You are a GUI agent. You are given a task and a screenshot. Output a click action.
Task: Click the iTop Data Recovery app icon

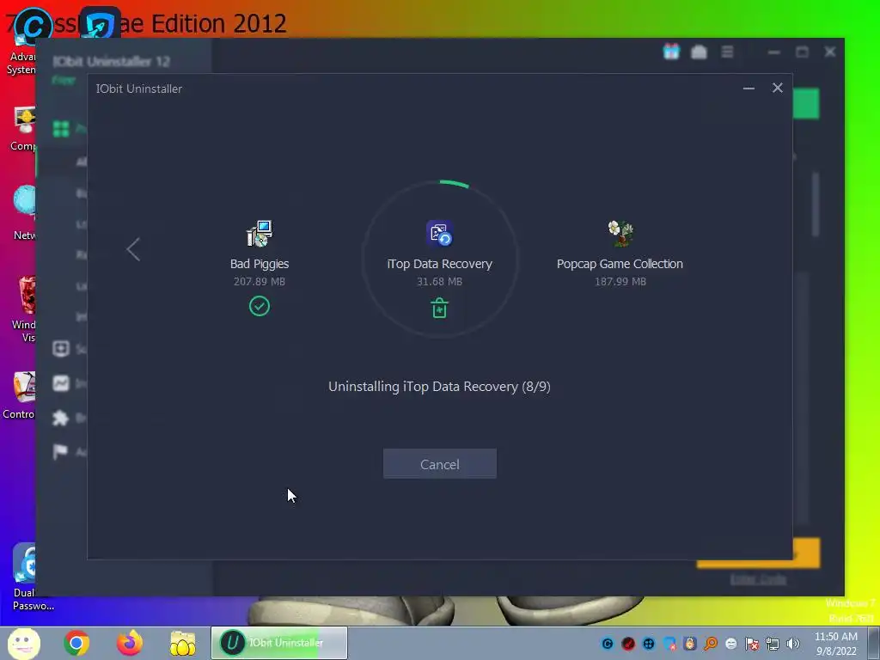(x=439, y=234)
